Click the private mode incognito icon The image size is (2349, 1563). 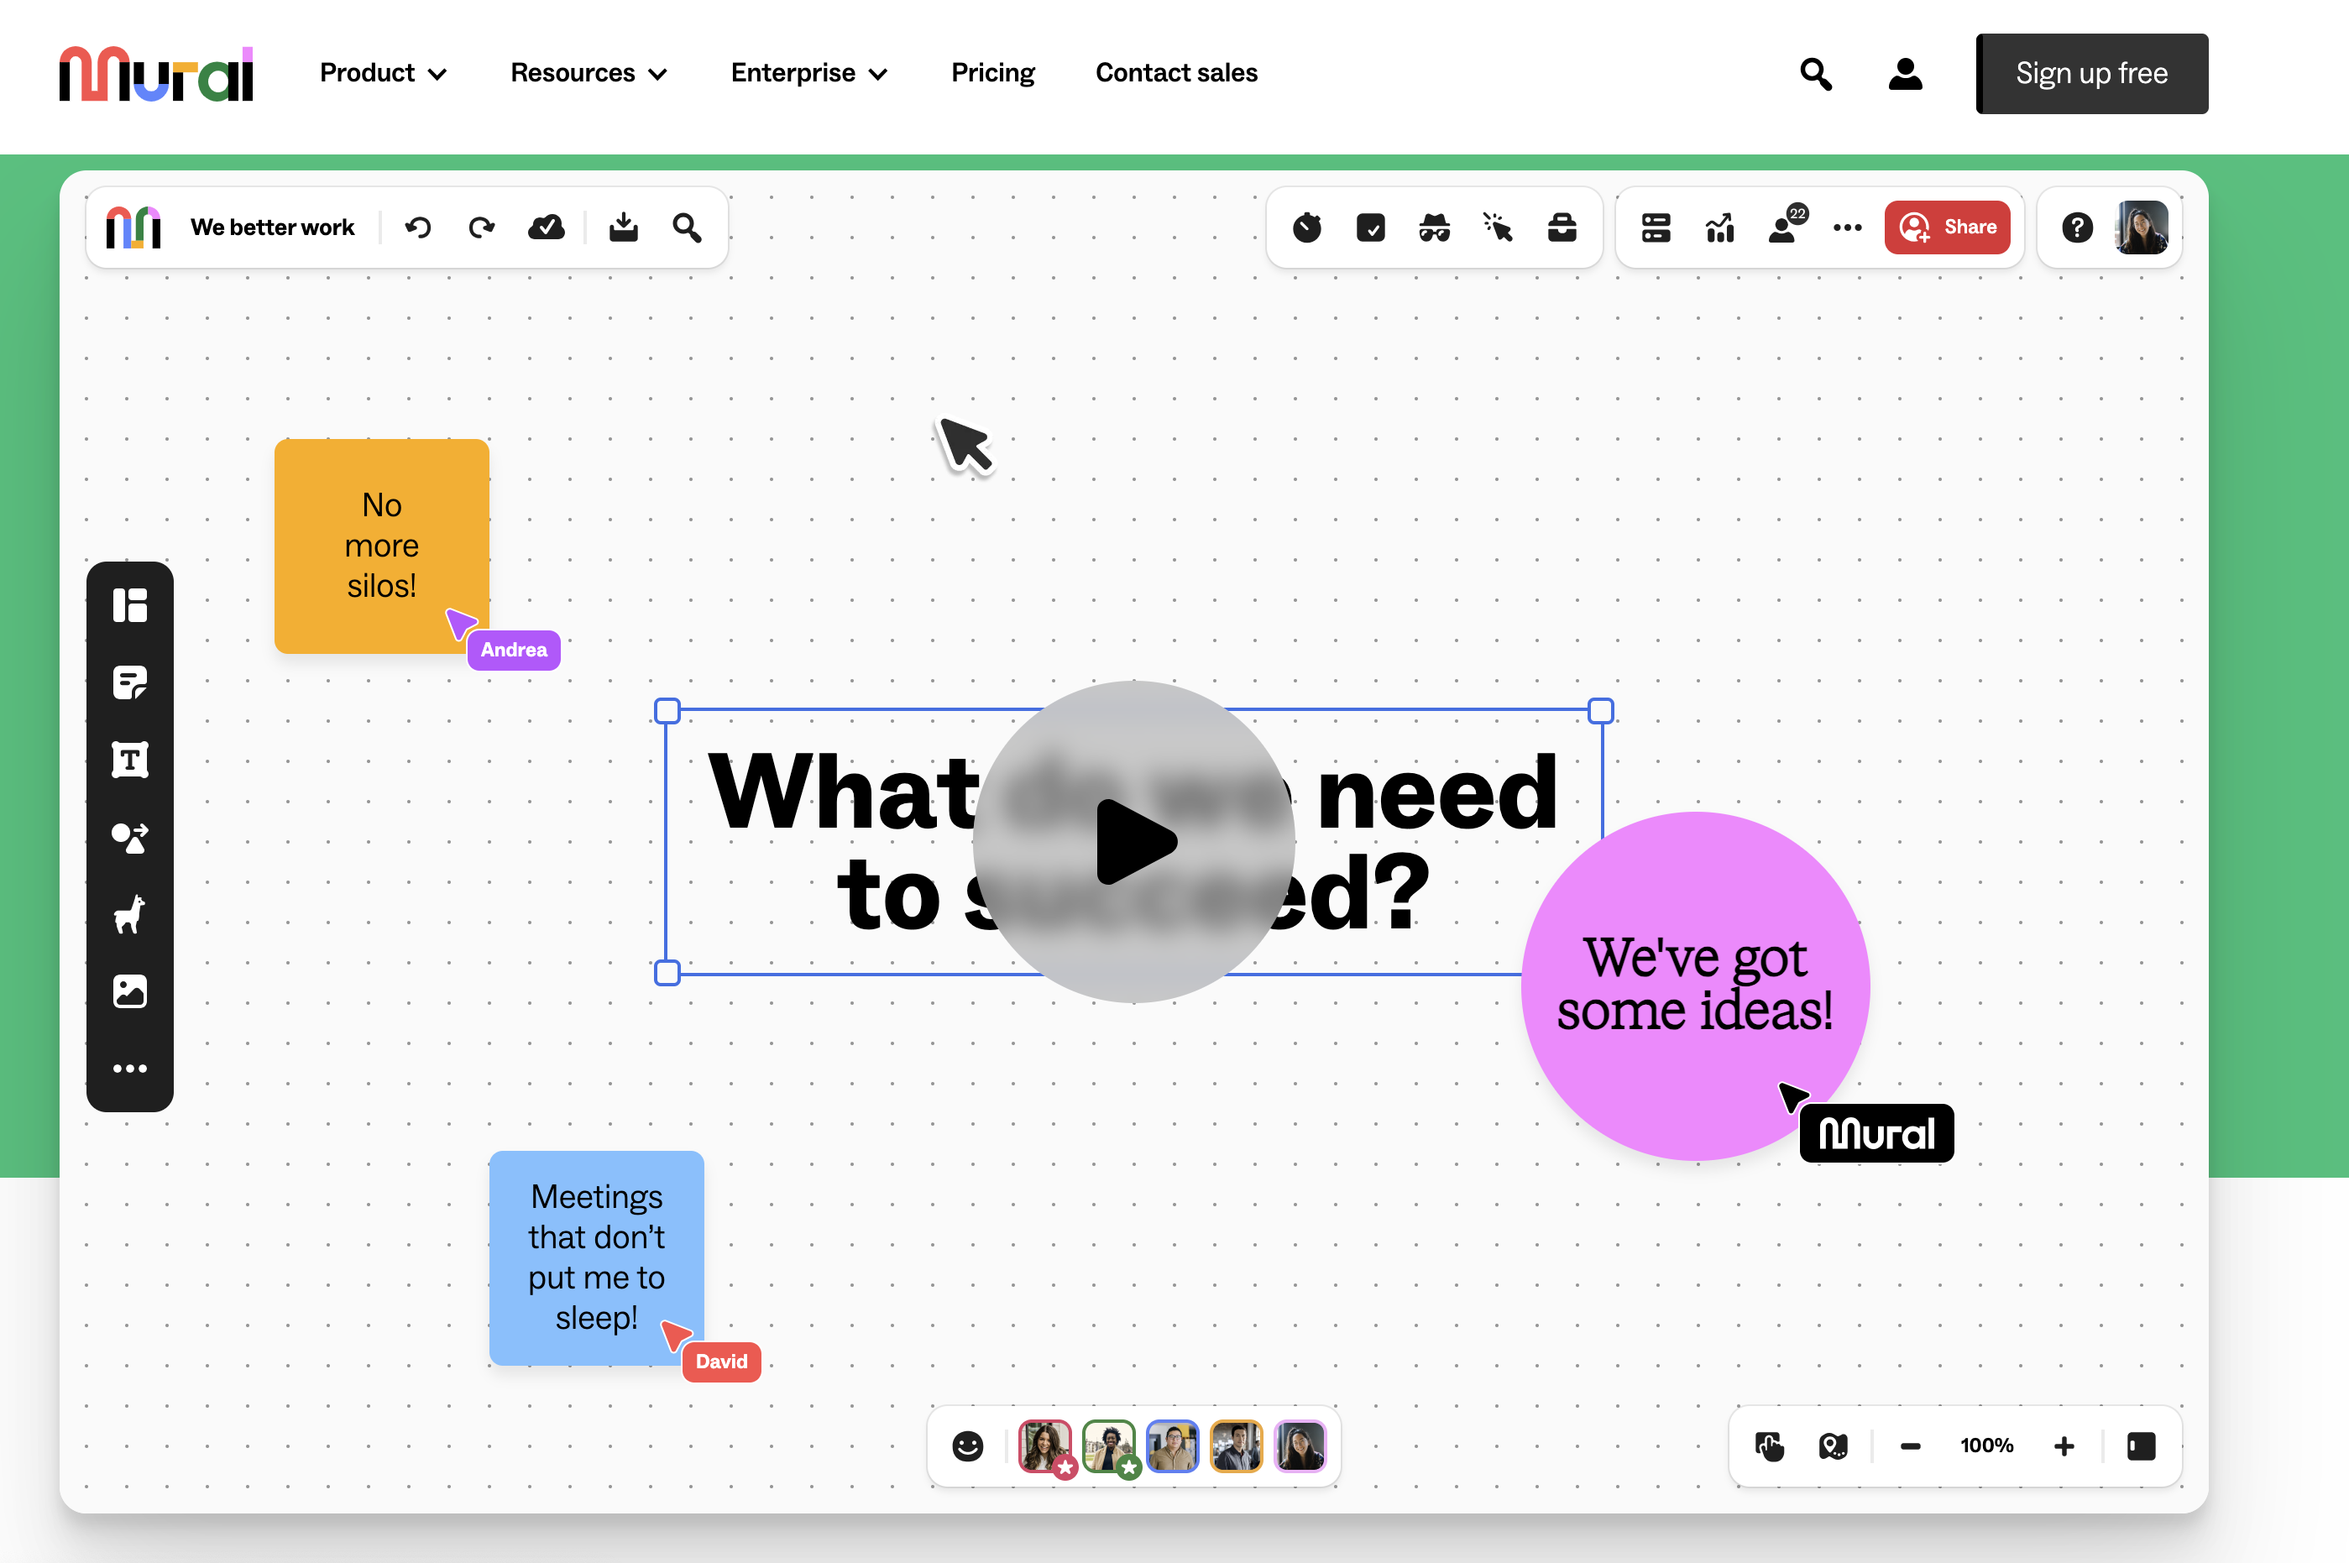coord(1434,228)
